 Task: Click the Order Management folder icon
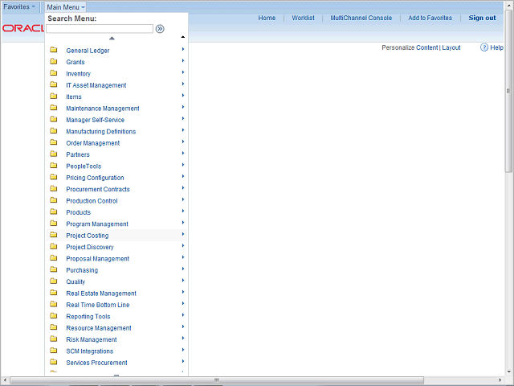[54, 142]
